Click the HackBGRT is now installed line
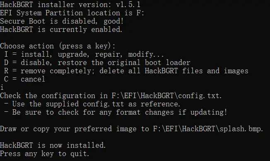270x161 pixels. click(53, 145)
